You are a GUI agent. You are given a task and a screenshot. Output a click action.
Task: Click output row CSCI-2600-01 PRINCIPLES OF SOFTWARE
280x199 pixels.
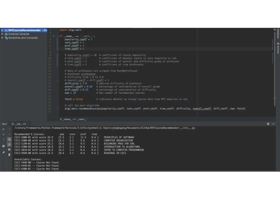(x=74, y=137)
